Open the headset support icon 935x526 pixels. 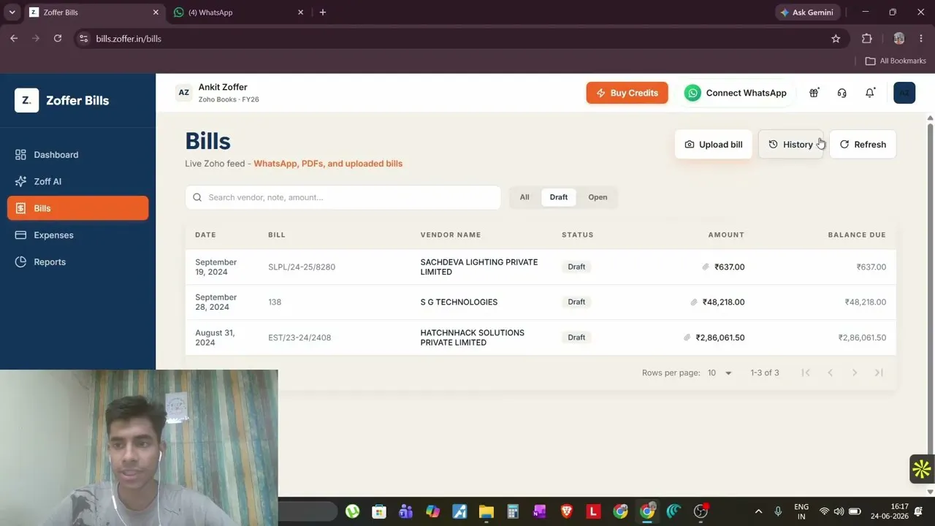[841, 93]
